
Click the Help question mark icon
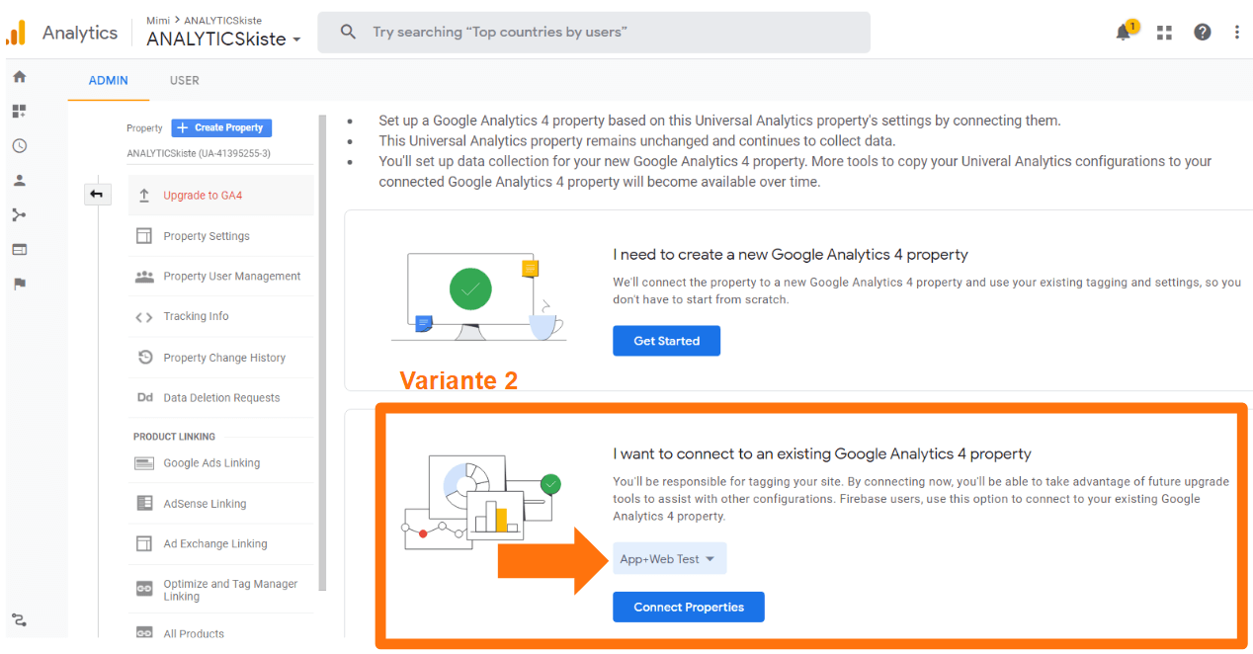(x=1202, y=33)
